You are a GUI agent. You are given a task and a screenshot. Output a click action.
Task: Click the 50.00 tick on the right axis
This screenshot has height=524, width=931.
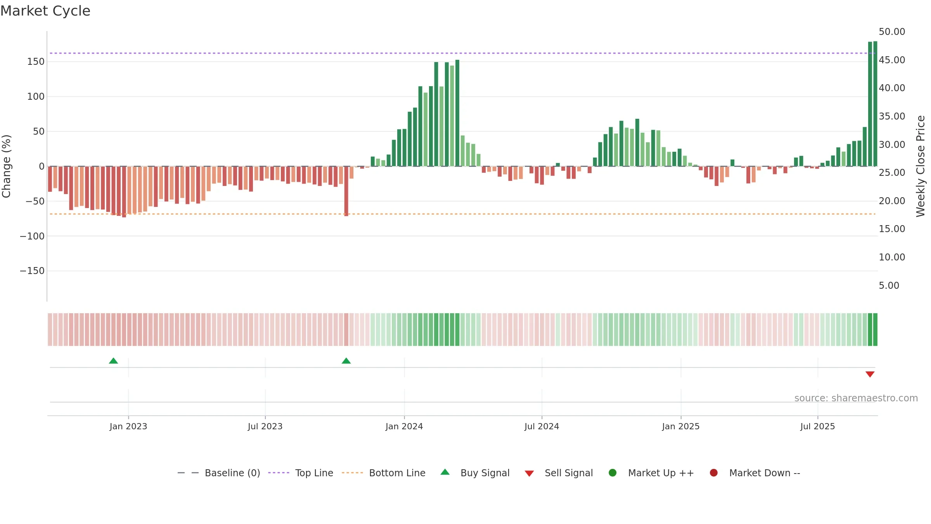point(892,32)
